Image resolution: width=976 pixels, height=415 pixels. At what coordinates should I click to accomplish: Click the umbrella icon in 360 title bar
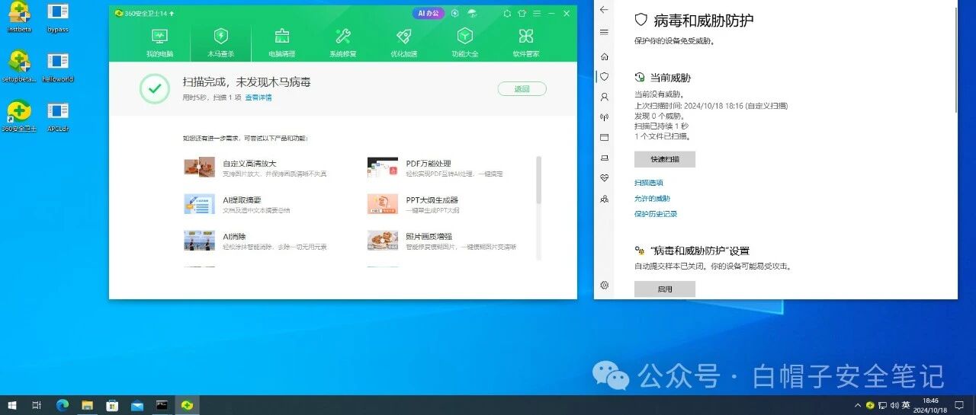(472, 13)
